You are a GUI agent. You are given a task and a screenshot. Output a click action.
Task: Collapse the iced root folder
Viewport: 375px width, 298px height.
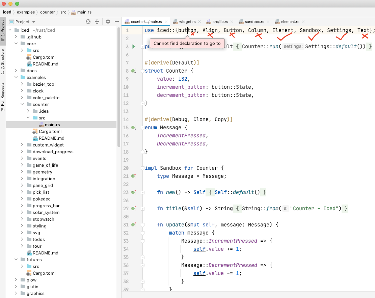coord(10,30)
